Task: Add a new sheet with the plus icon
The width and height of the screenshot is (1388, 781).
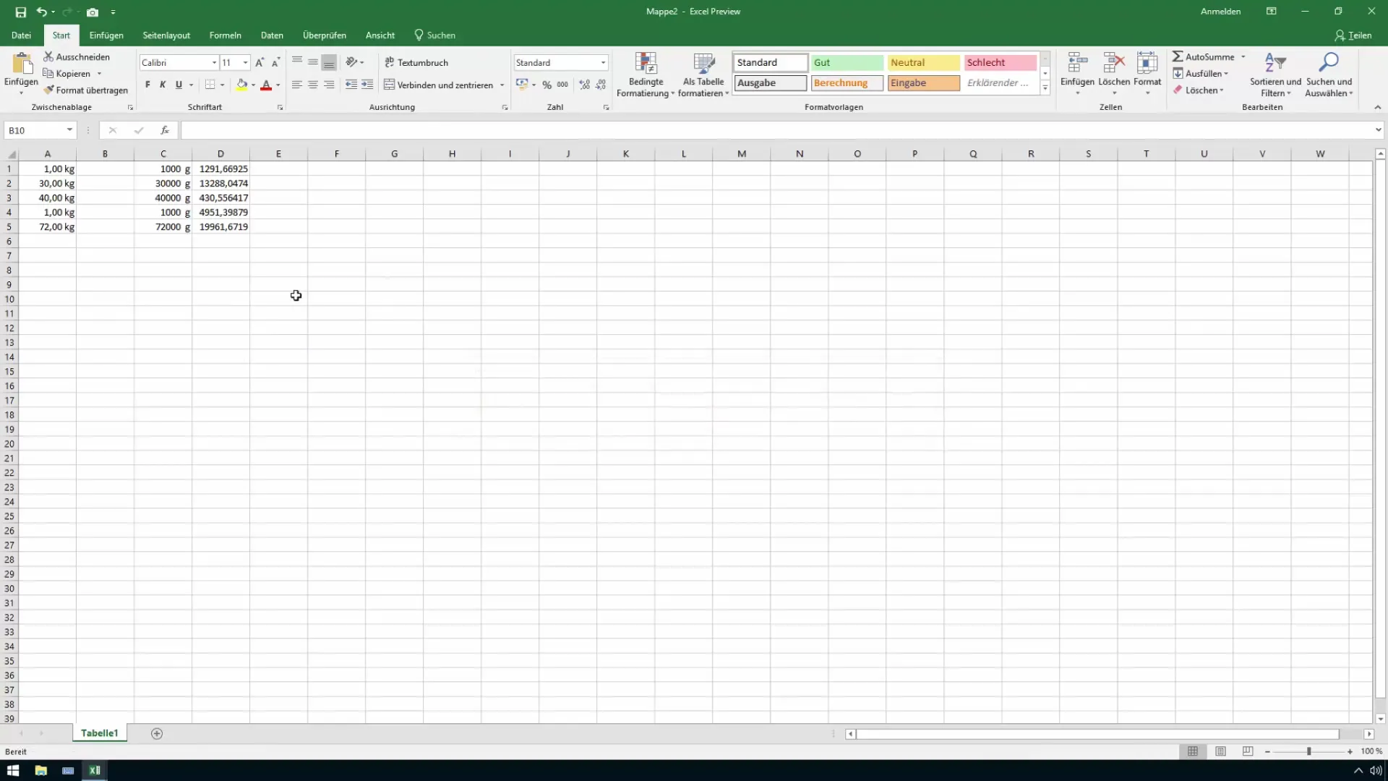Action: point(157,733)
